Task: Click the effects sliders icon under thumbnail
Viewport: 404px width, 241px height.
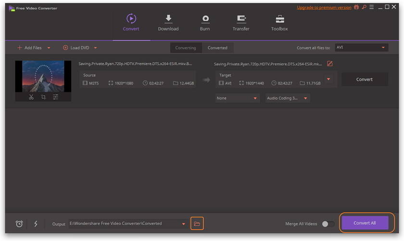Action: (x=55, y=97)
